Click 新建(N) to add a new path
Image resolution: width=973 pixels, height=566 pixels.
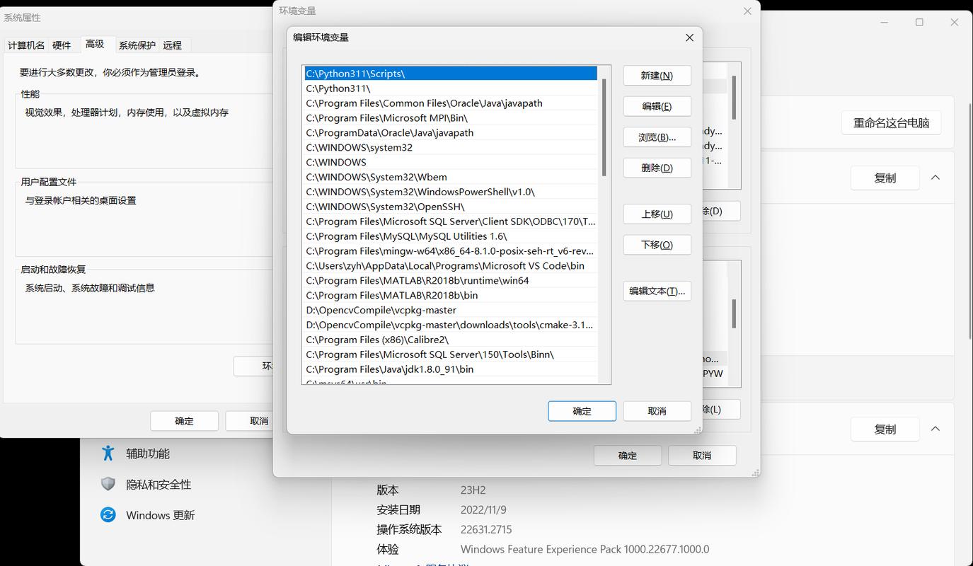point(657,75)
